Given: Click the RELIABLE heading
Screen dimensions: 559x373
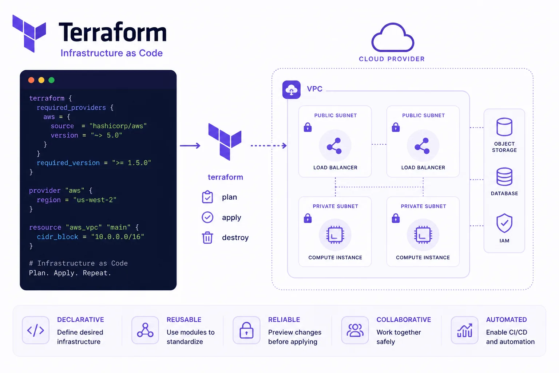Looking at the screenshot, I should click(284, 319).
